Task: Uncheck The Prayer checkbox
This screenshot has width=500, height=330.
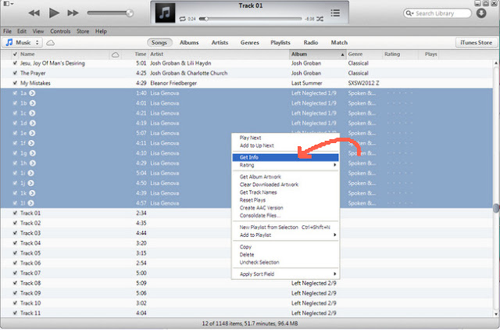Action: pyautogui.click(x=15, y=73)
